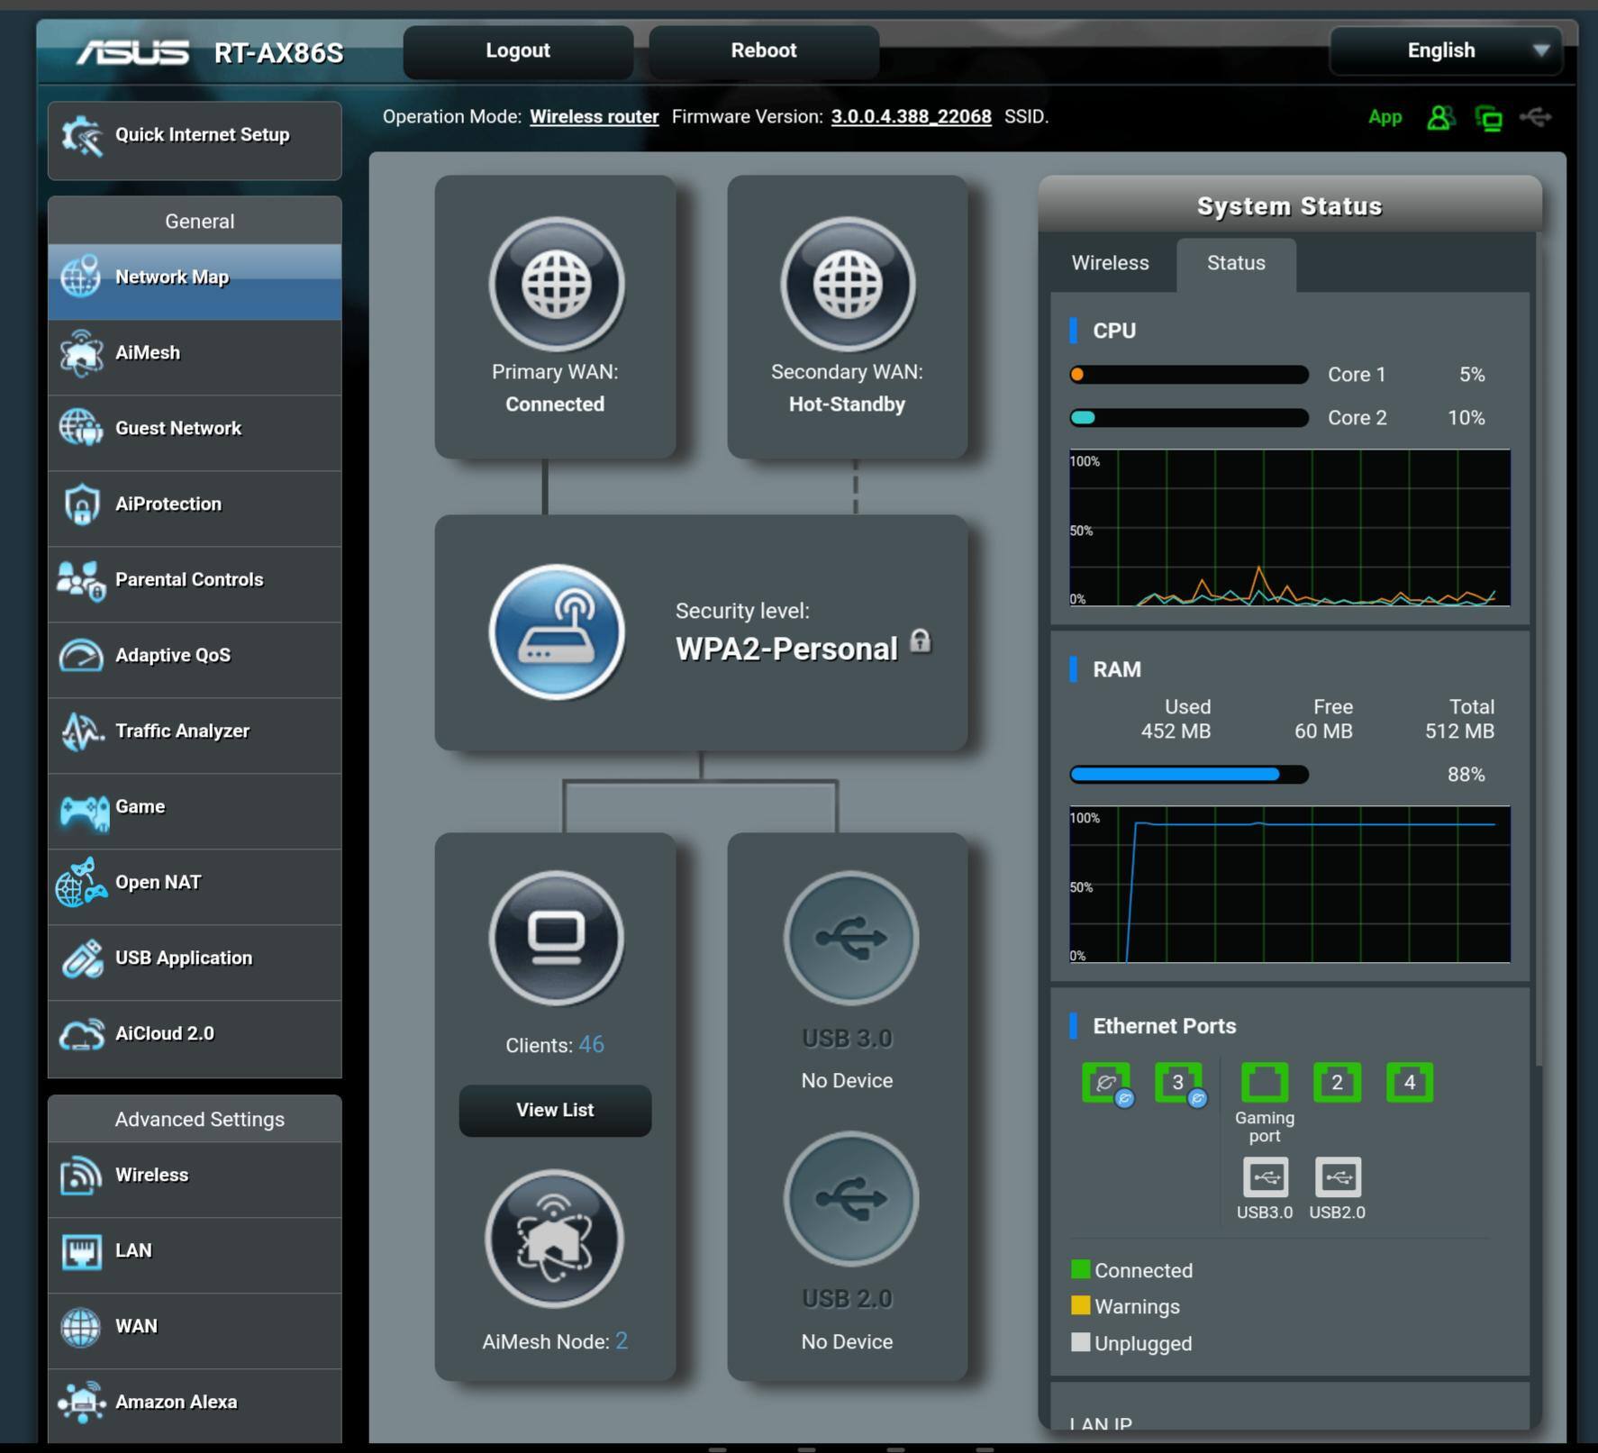
Task: Click the Wireless router operation mode link
Action: 594,117
